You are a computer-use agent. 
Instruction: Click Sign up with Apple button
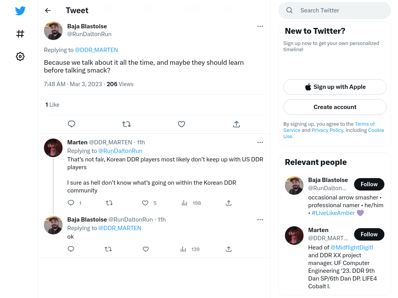(335, 87)
